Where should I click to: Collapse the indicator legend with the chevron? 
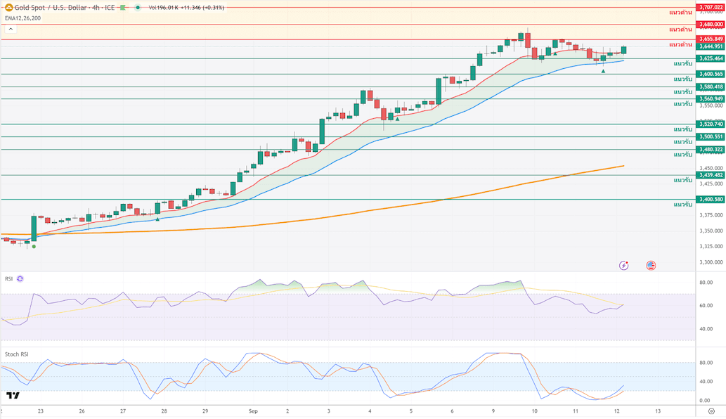click(11, 29)
